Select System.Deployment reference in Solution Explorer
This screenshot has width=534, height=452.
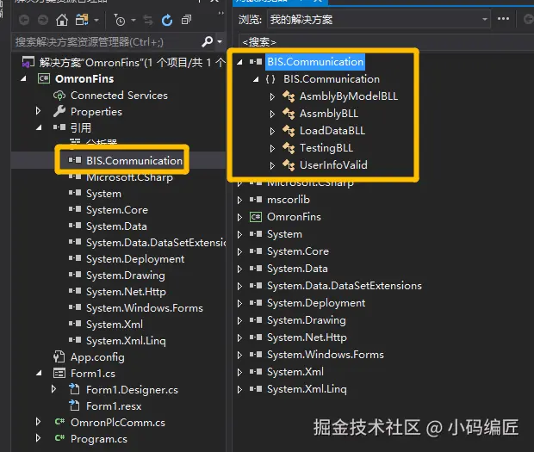tap(135, 259)
